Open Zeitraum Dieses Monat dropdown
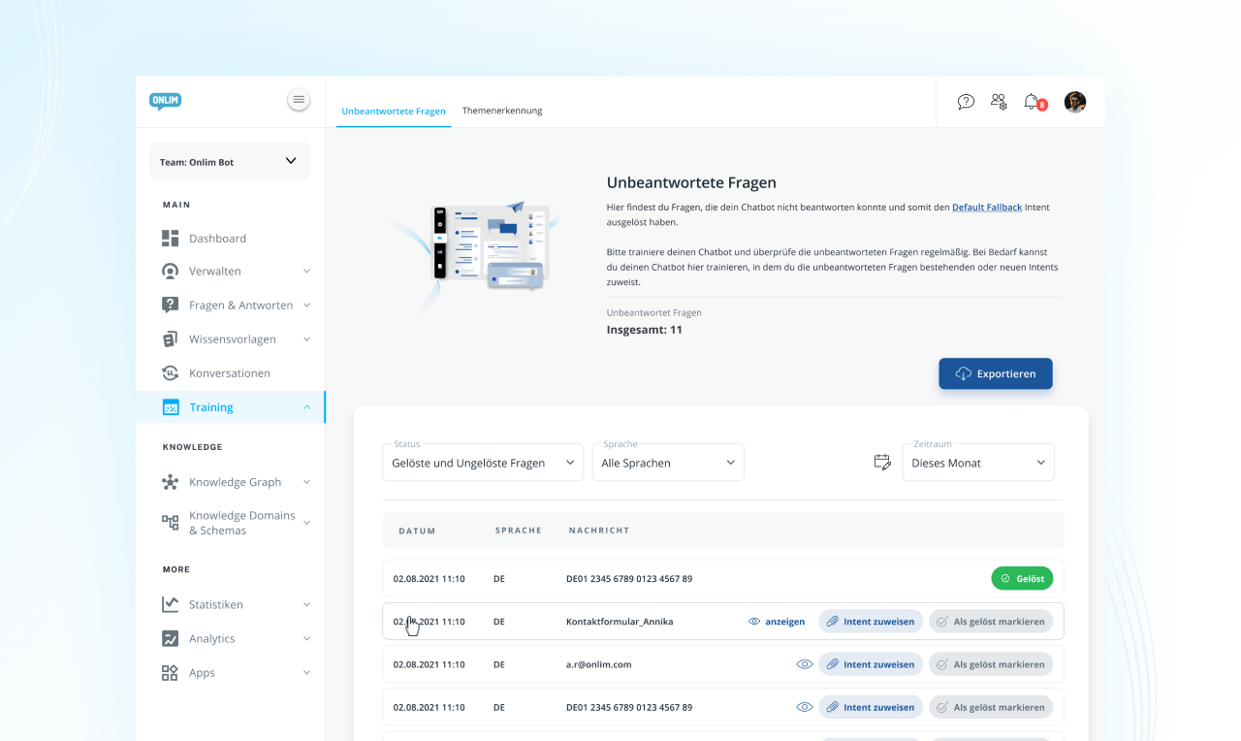The width and height of the screenshot is (1241, 741). 978,463
